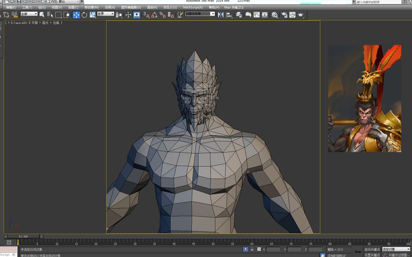Click the 设置关键点 button

[372, 255]
